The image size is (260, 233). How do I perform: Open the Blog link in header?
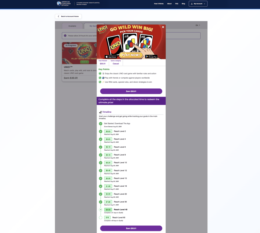[183, 4]
